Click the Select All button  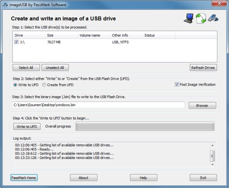click(x=26, y=67)
